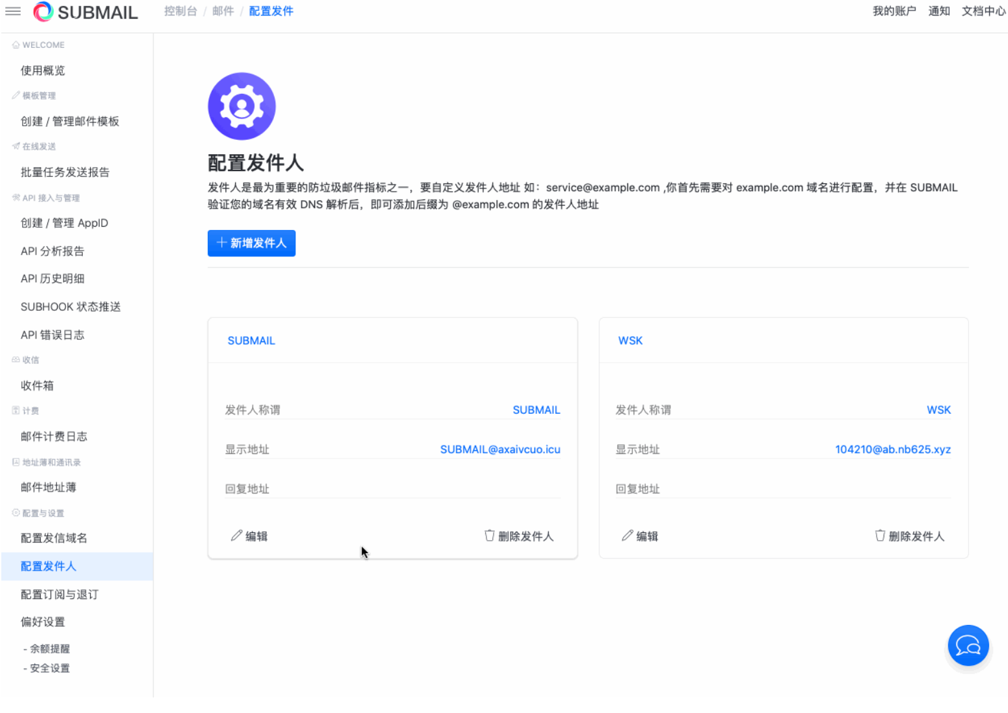Select 配置发信域名 in the sidebar

click(54, 538)
